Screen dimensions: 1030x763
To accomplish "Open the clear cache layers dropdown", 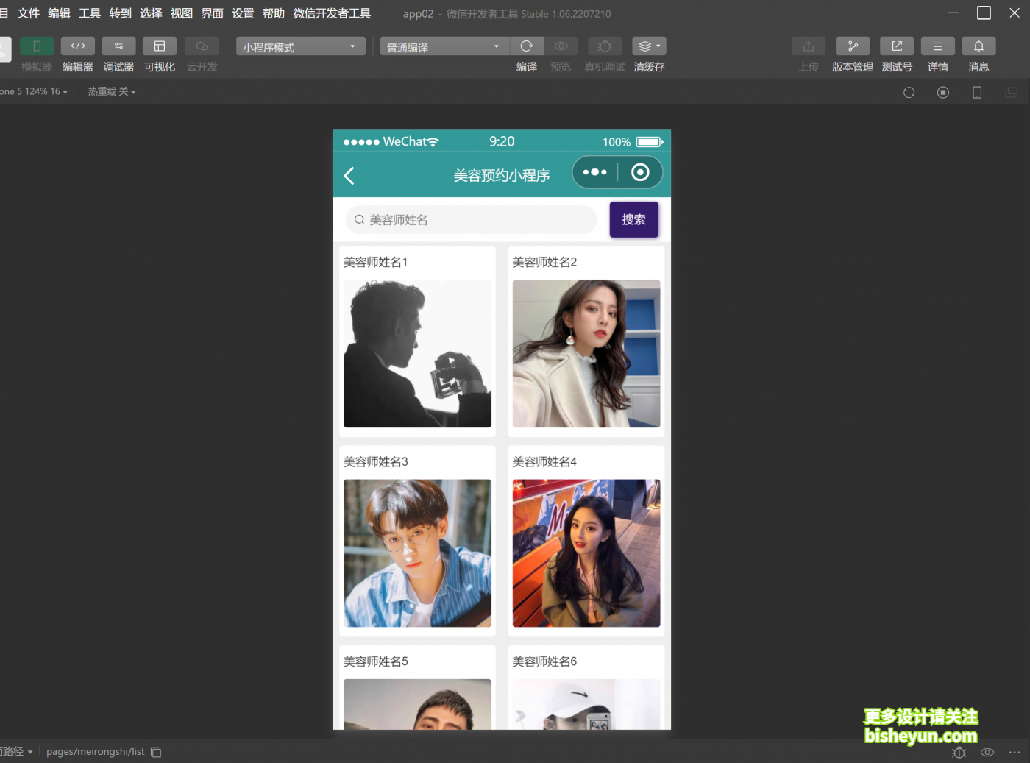I will pyautogui.click(x=649, y=46).
